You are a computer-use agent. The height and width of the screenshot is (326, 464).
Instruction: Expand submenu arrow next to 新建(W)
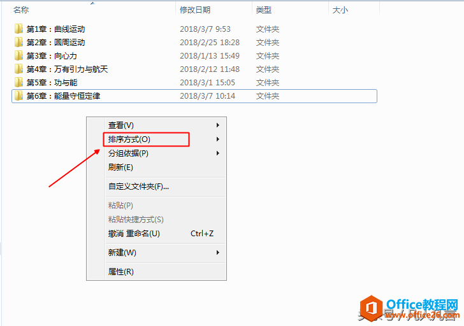click(x=218, y=253)
